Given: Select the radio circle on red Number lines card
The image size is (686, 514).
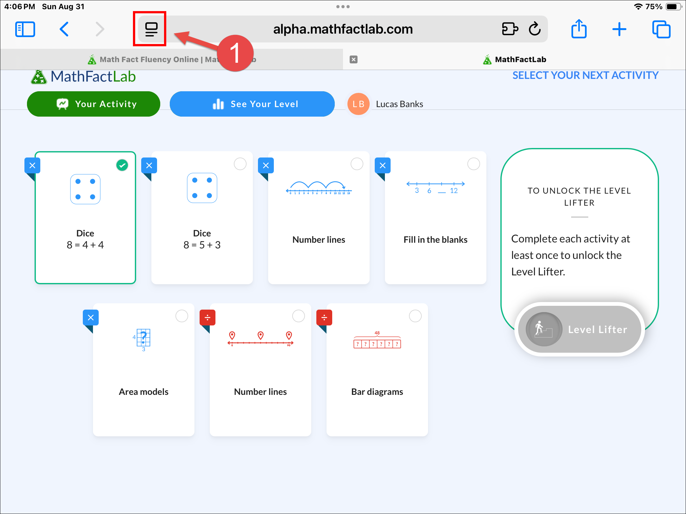Looking at the screenshot, I should coord(299,316).
